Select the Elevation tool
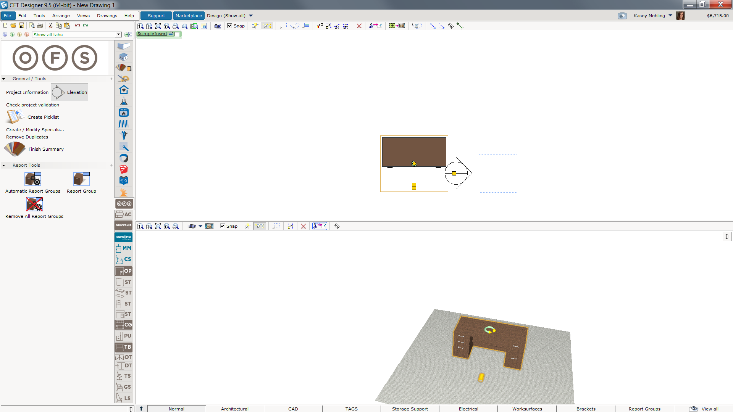This screenshot has width=733, height=412. tap(69, 92)
